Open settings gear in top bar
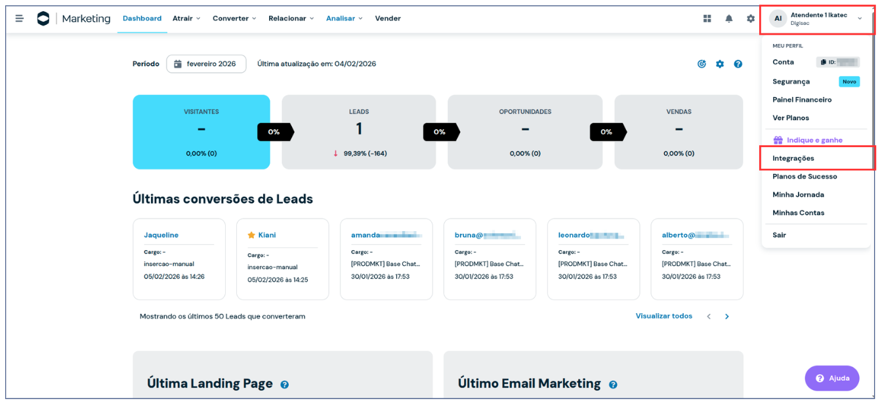The height and width of the screenshot is (405, 880). pos(751,18)
